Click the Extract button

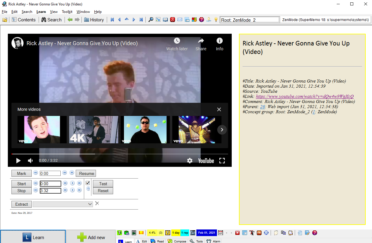point(21,204)
